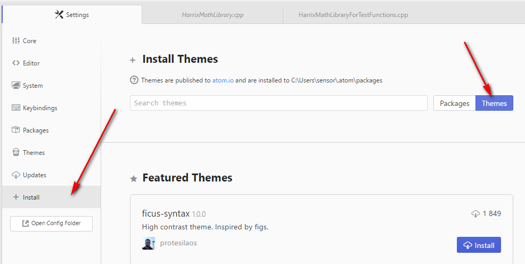
Task: Switch search mode to Packages
Action: [454, 103]
